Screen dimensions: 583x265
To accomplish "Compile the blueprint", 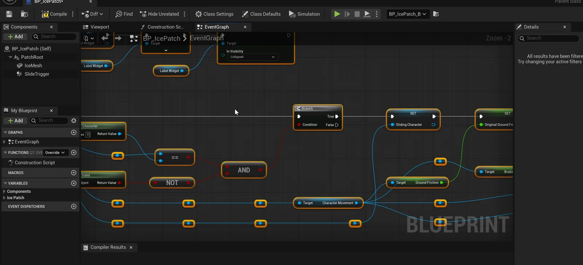I will 54,14.
